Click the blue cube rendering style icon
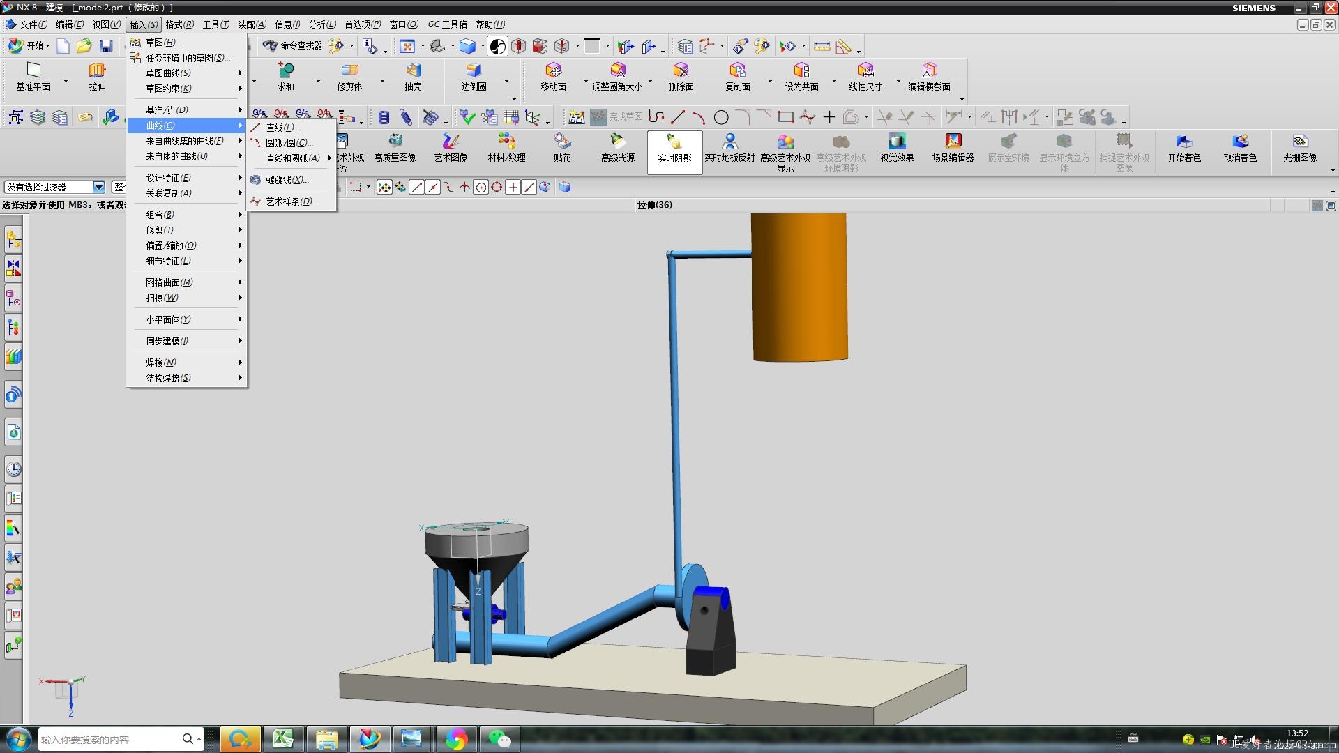Image resolution: width=1339 pixels, height=753 pixels. [467, 46]
